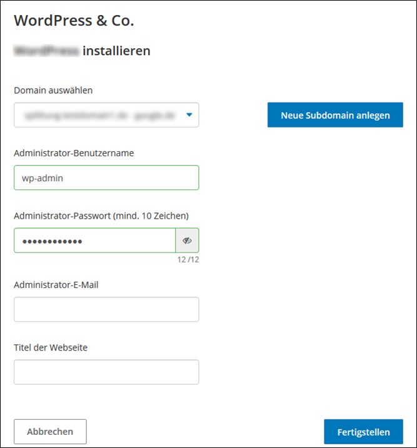Image resolution: width=417 pixels, height=448 pixels.
Task: Select the empty 'Titel der Webseite' input
Action: pyautogui.click(x=106, y=372)
